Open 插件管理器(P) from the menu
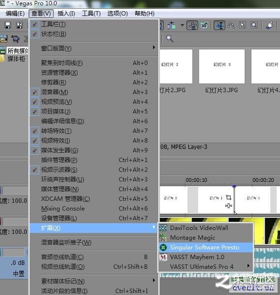The height and width of the screenshot is (295, 280). [94, 160]
